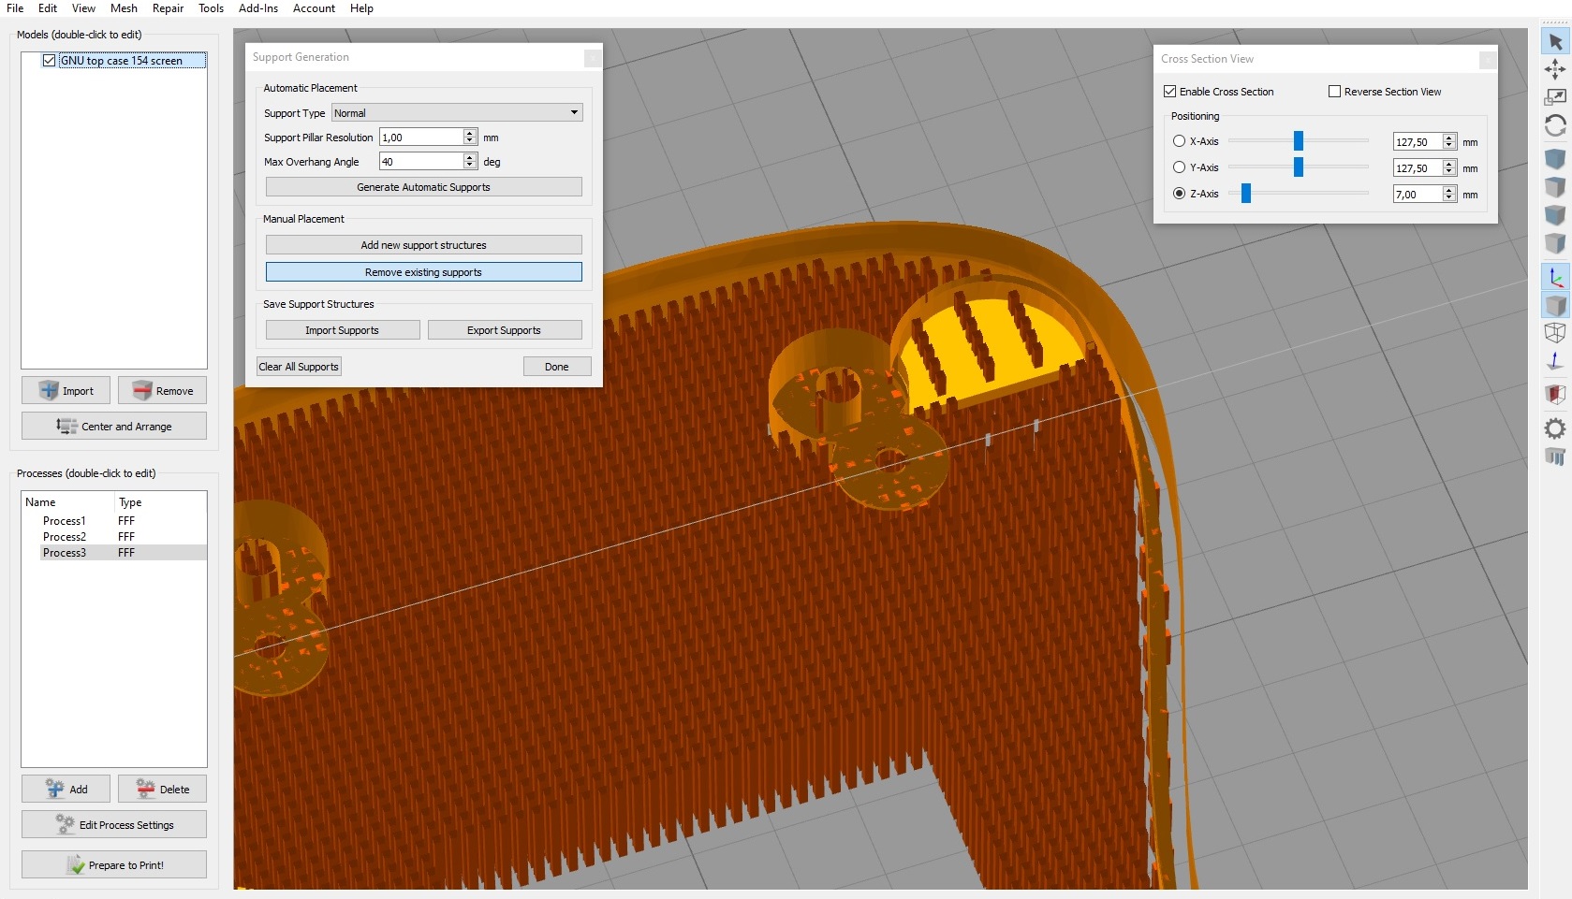Increase Max Overhang Angle with up arrow
The image size is (1572, 899).
click(470, 157)
